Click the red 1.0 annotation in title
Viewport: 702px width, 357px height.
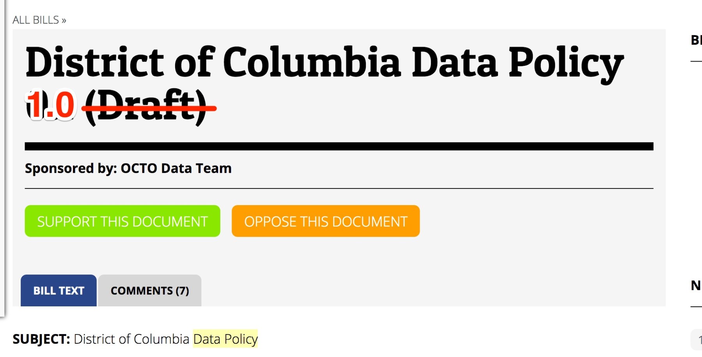click(x=51, y=105)
